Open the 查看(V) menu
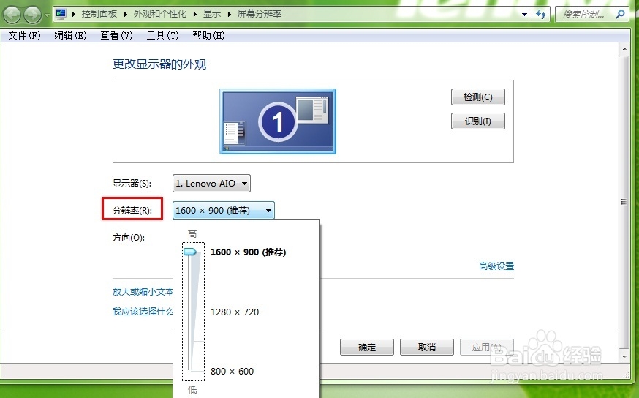 point(116,35)
